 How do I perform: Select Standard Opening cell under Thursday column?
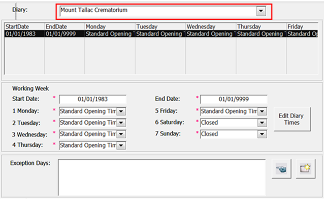click(261, 34)
